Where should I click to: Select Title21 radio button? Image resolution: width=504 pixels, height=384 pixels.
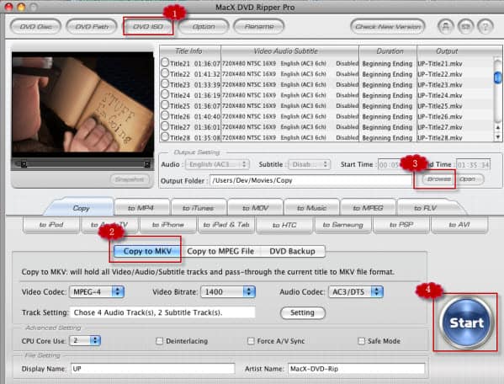pyautogui.click(x=165, y=62)
